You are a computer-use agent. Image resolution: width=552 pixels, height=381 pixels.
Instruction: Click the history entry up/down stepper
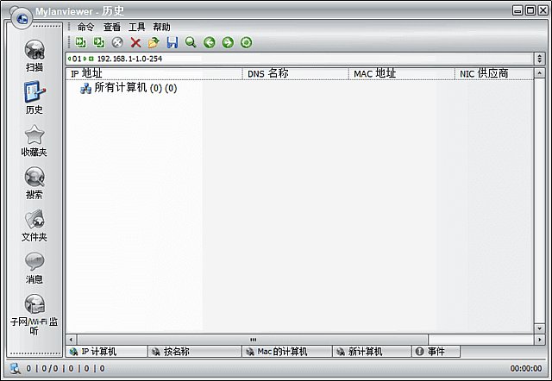540,59
